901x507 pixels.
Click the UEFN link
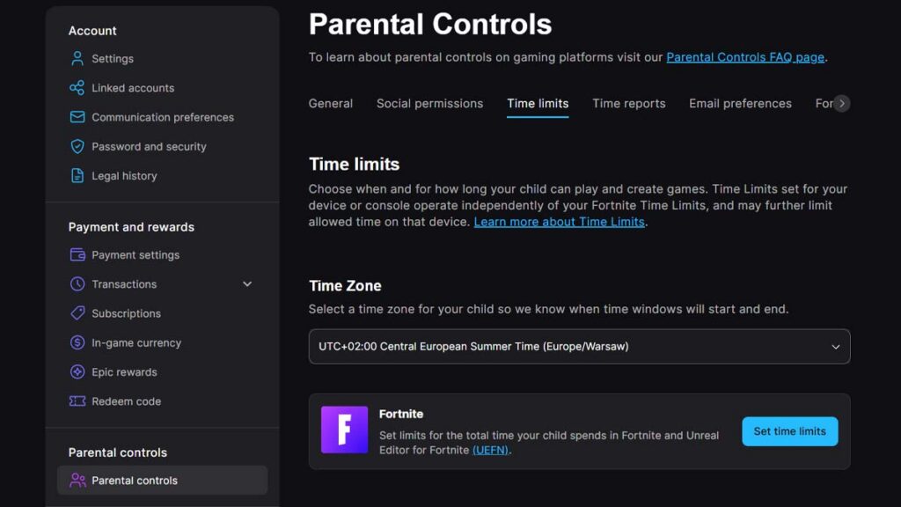click(490, 450)
